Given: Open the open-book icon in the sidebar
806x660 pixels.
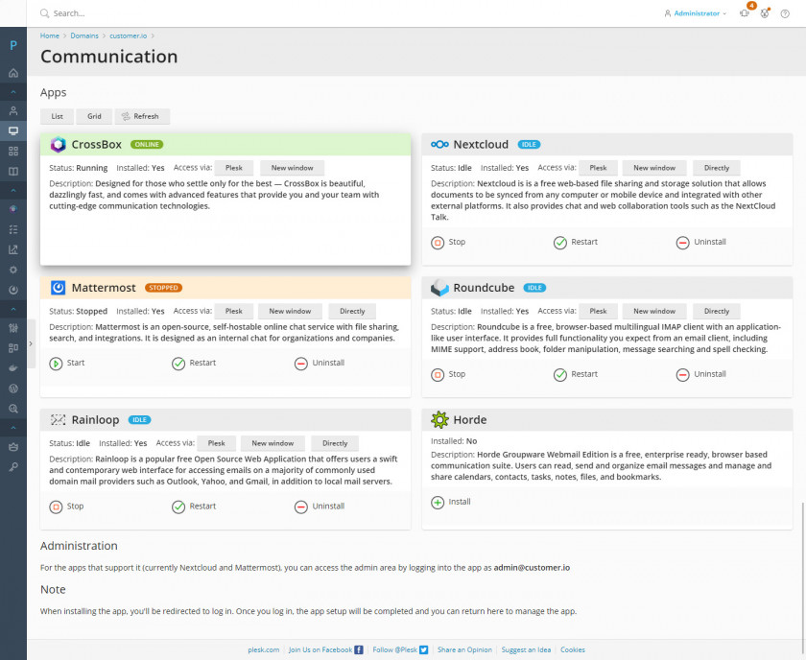Looking at the screenshot, I should [x=13, y=171].
